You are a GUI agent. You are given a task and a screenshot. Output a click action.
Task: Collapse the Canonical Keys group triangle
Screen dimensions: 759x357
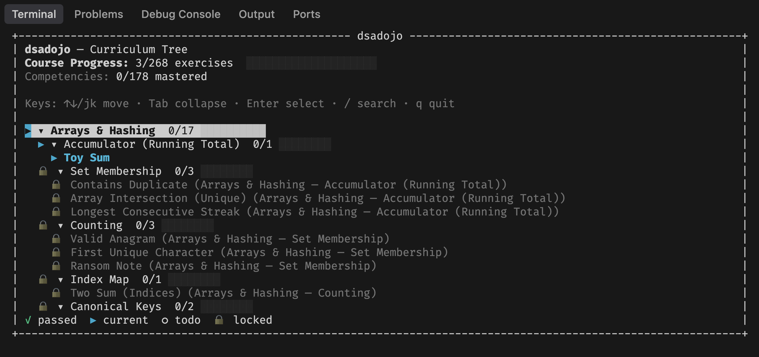[x=60, y=307]
